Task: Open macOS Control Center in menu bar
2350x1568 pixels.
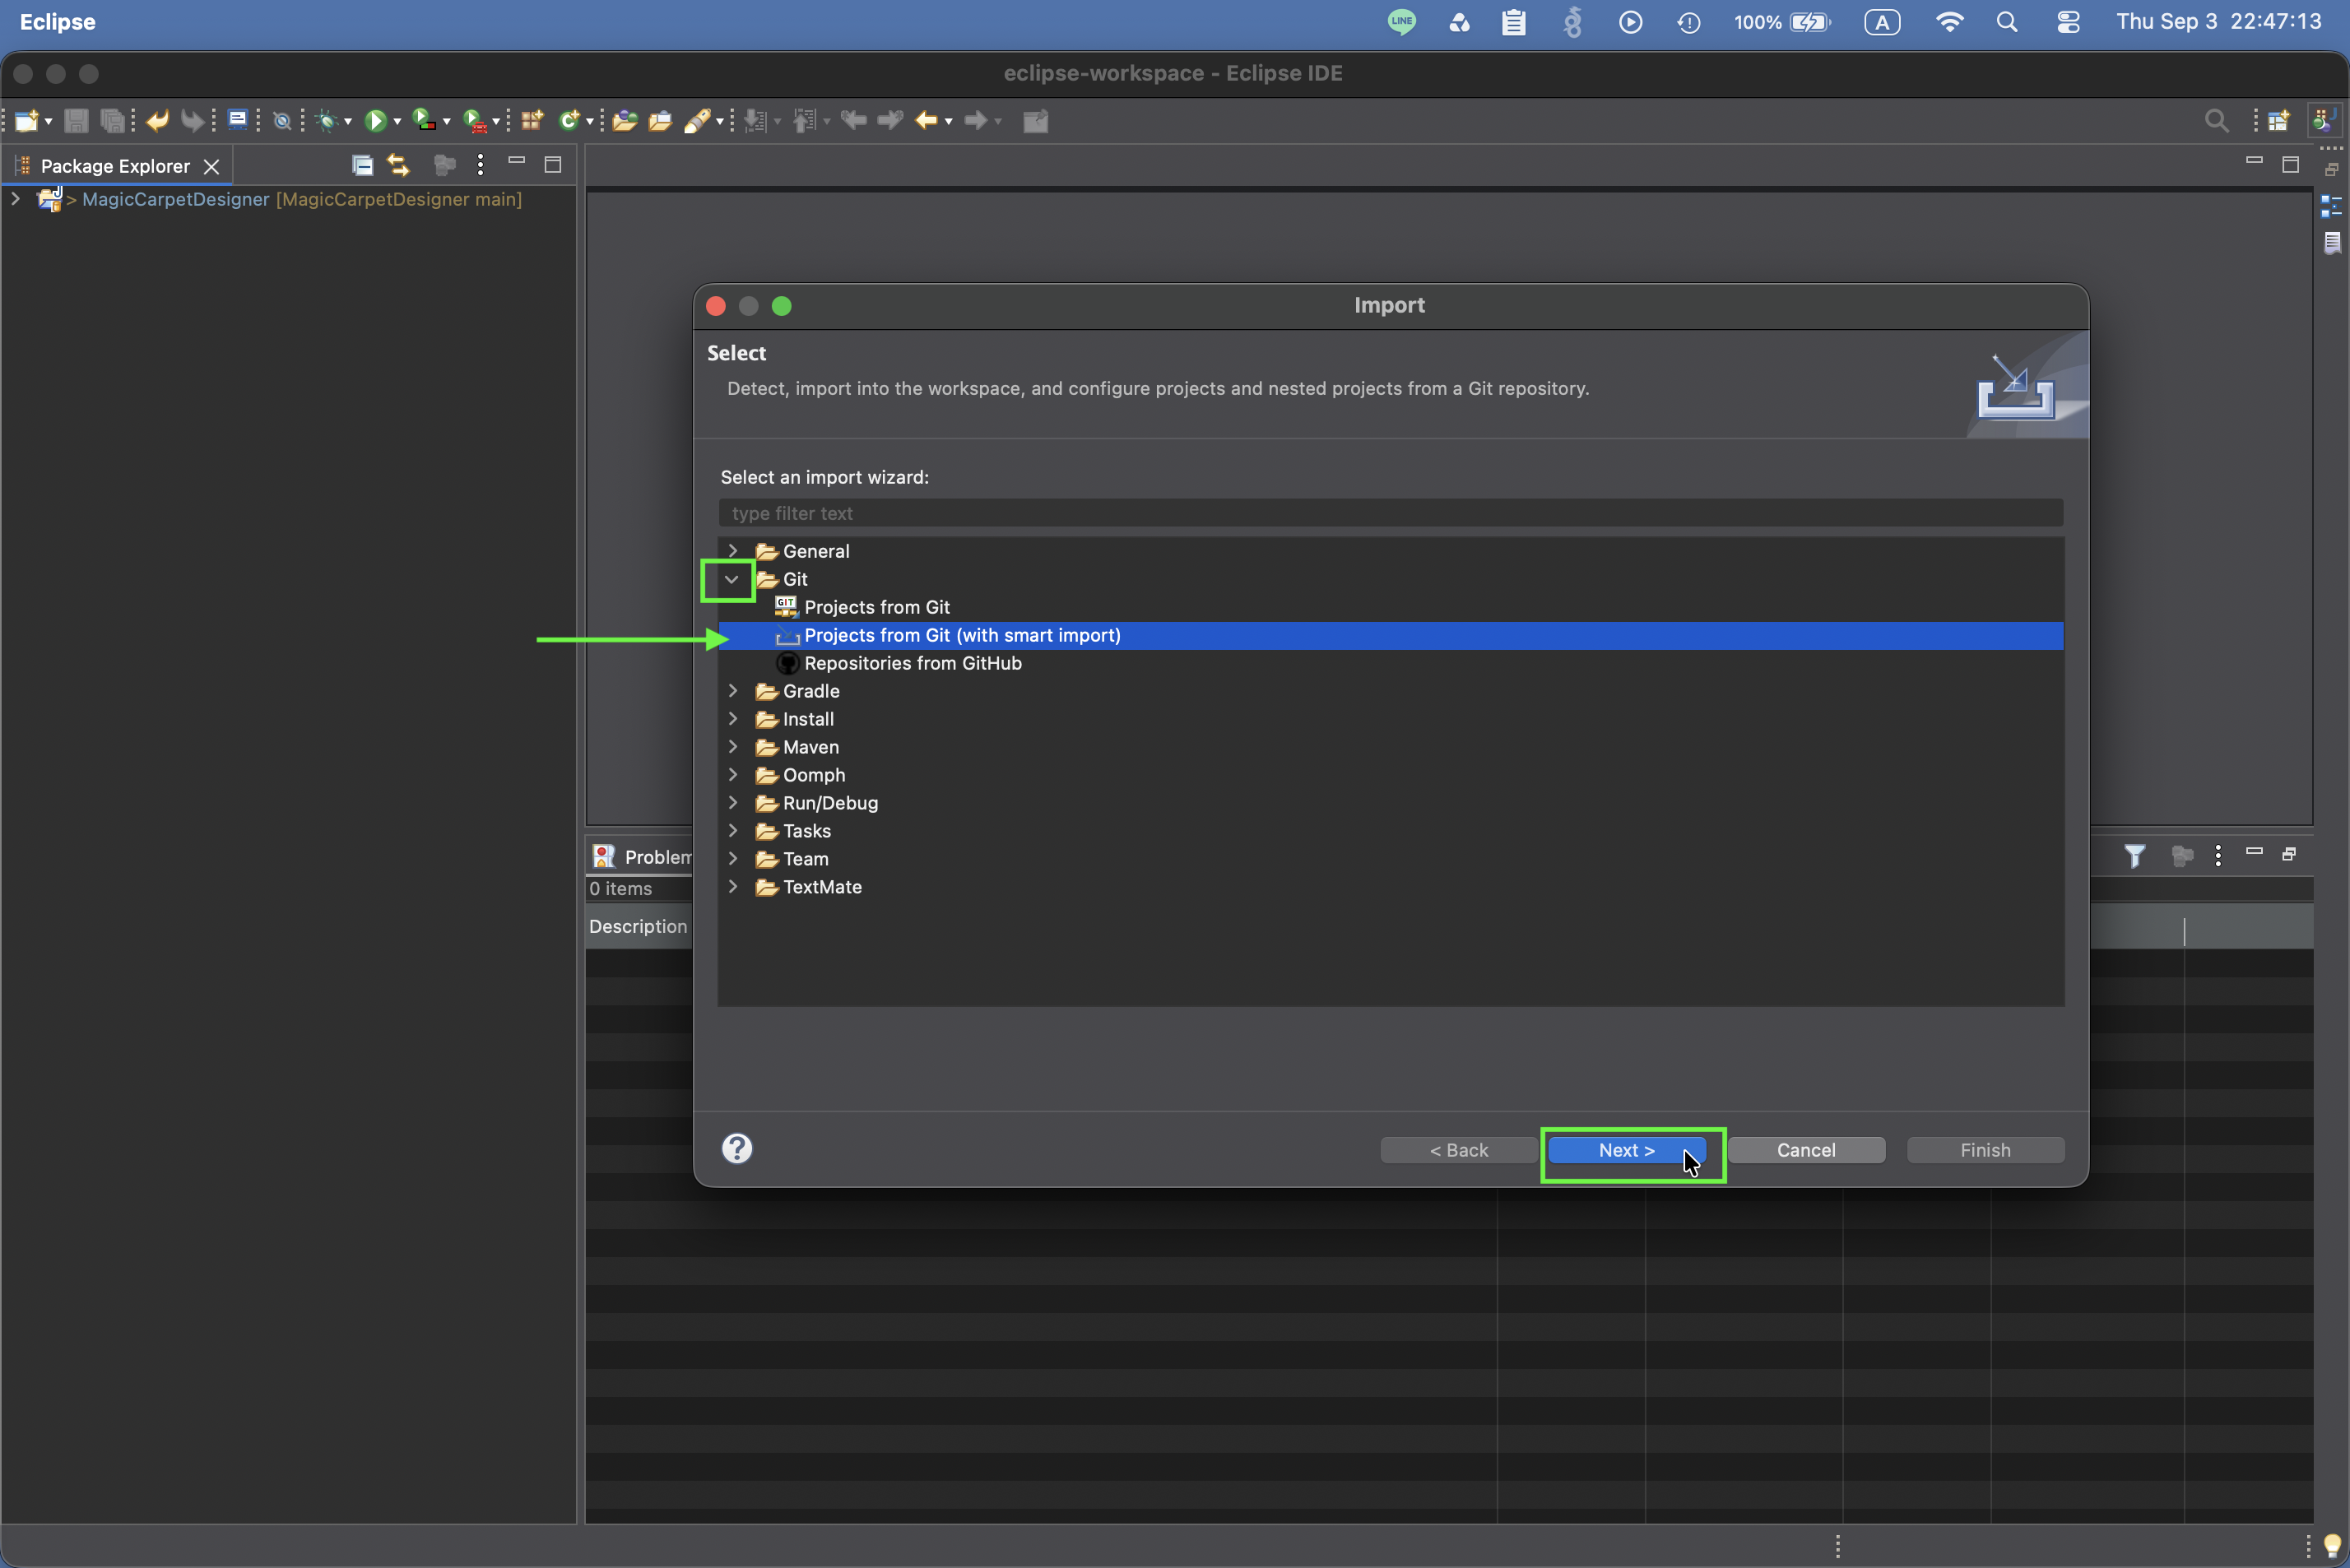Action: coord(2068,22)
